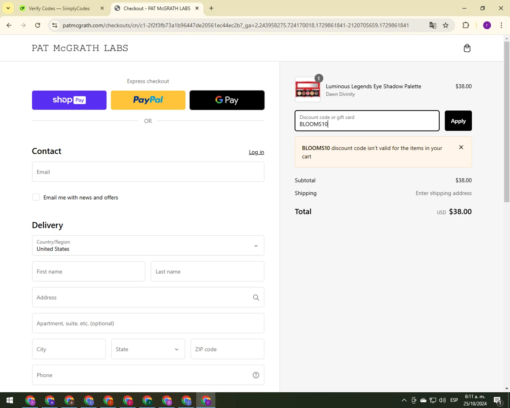Click the scrollbar down arrow

pos(507,388)
